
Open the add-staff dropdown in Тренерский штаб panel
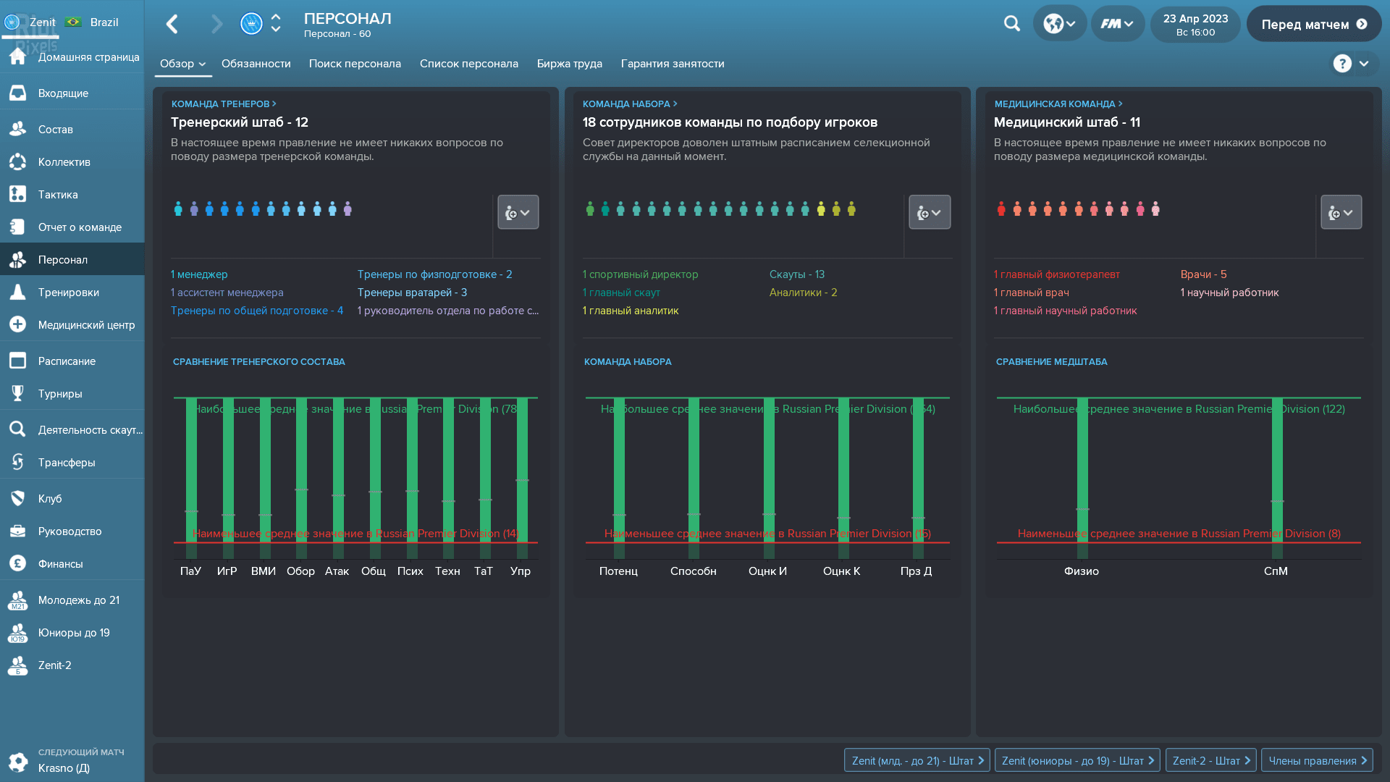tap(518, 211)
